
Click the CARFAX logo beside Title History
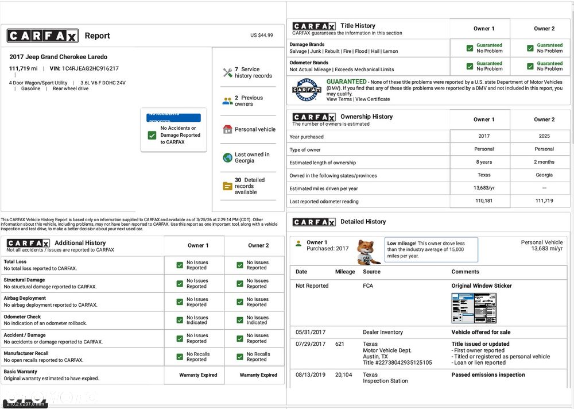pos(314,26)
